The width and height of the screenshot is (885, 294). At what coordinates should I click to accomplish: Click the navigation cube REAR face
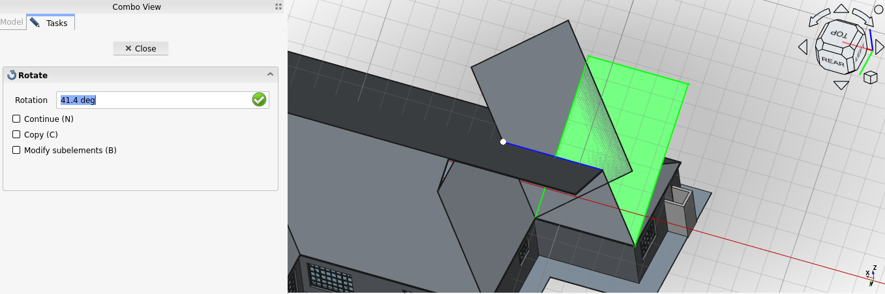[x=833, y=61]
